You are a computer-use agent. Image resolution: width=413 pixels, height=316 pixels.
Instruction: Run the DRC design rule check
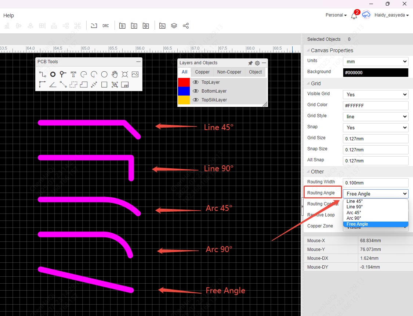point(106,26)
